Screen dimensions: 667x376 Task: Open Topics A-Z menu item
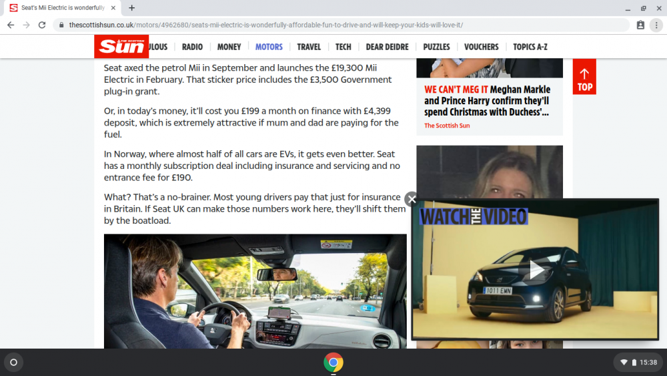(530, 47)
